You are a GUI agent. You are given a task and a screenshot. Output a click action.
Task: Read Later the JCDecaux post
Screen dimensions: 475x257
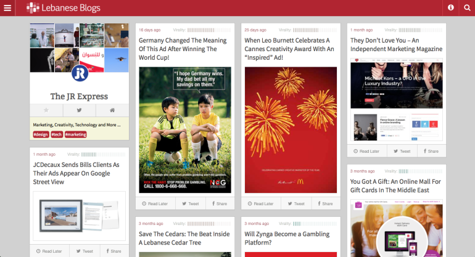49,251
